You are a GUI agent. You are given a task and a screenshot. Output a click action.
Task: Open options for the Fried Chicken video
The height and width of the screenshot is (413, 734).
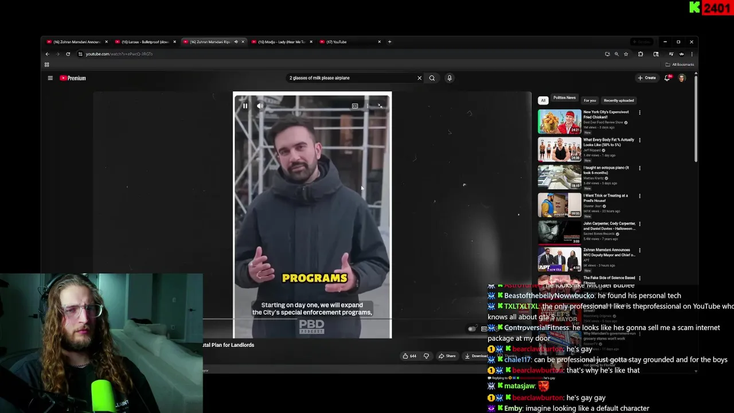coord(639,112)
